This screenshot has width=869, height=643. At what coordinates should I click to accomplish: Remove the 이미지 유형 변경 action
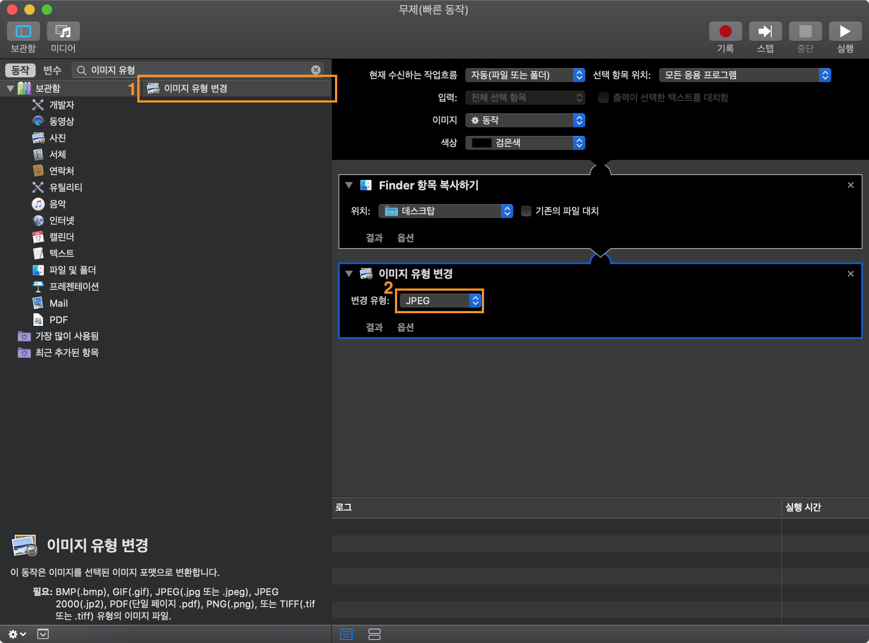(850, 274)
